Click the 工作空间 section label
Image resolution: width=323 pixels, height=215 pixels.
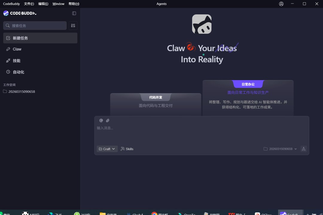[9, 85]
